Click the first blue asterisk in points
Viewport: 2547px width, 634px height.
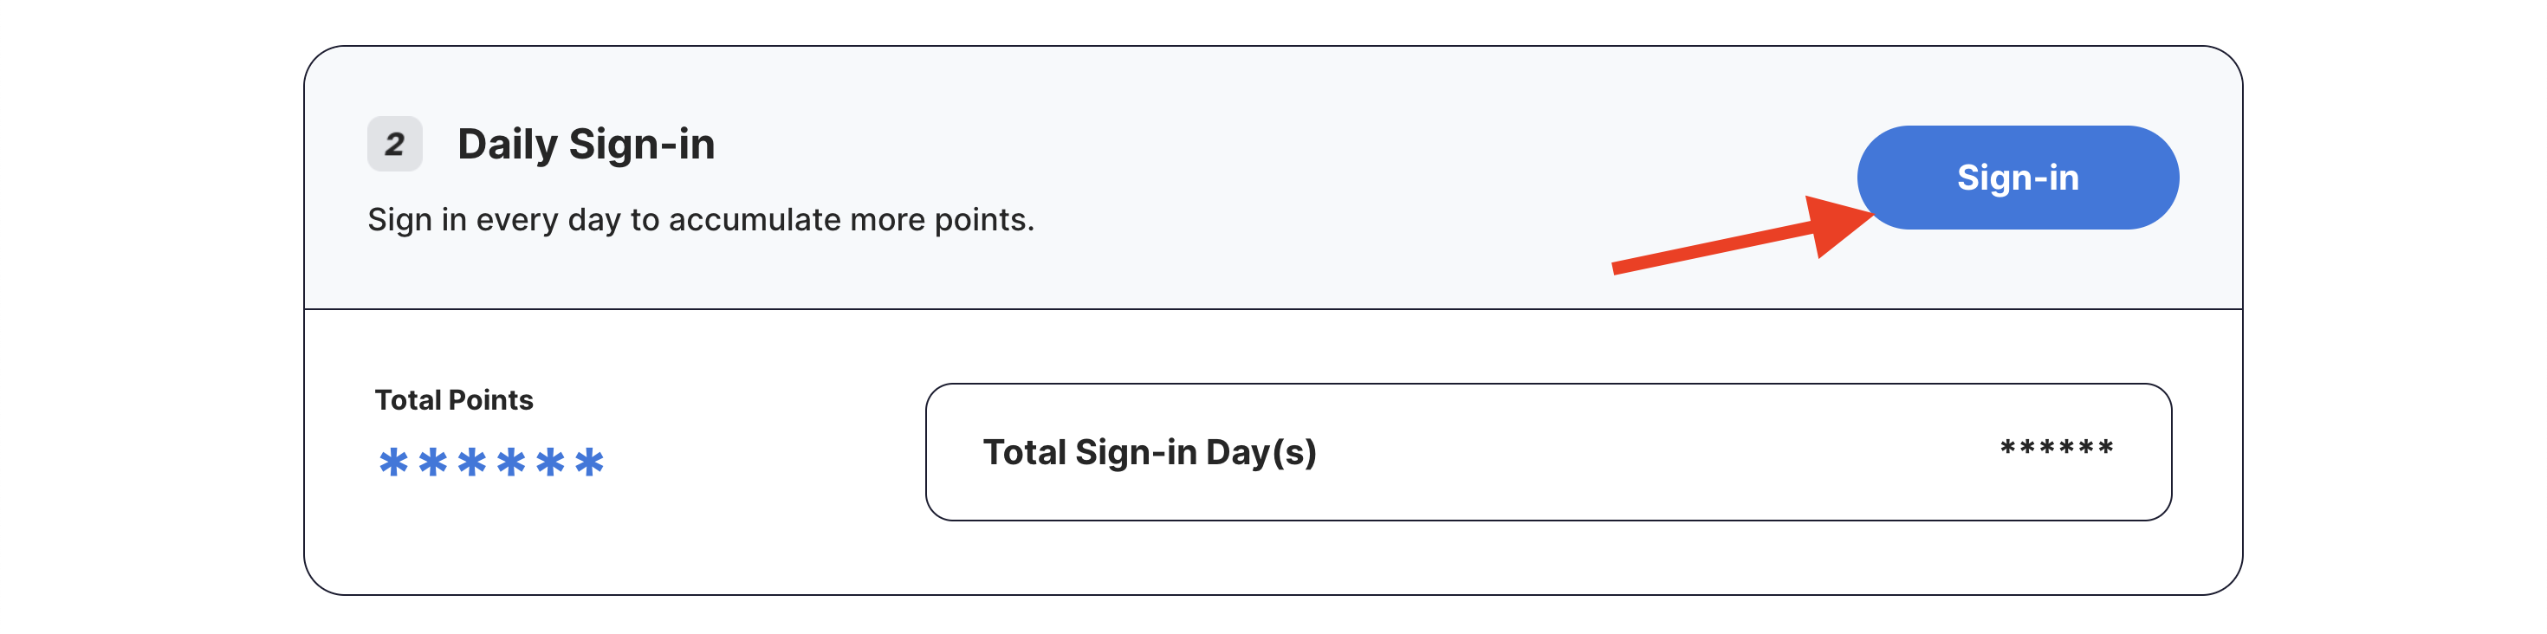tap(393, 462)
